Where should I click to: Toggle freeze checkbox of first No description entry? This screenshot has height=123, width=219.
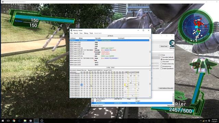[93, 99]
